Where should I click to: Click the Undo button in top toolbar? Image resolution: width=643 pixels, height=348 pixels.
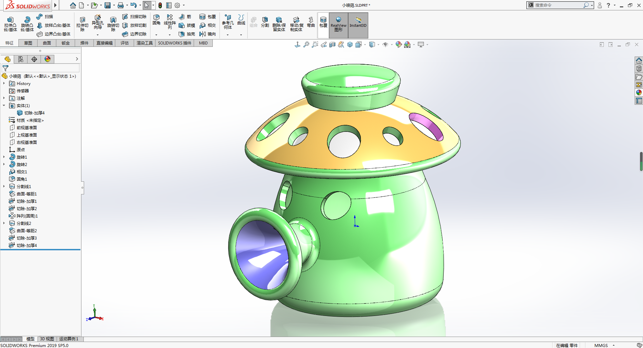(x=133, y=5)
